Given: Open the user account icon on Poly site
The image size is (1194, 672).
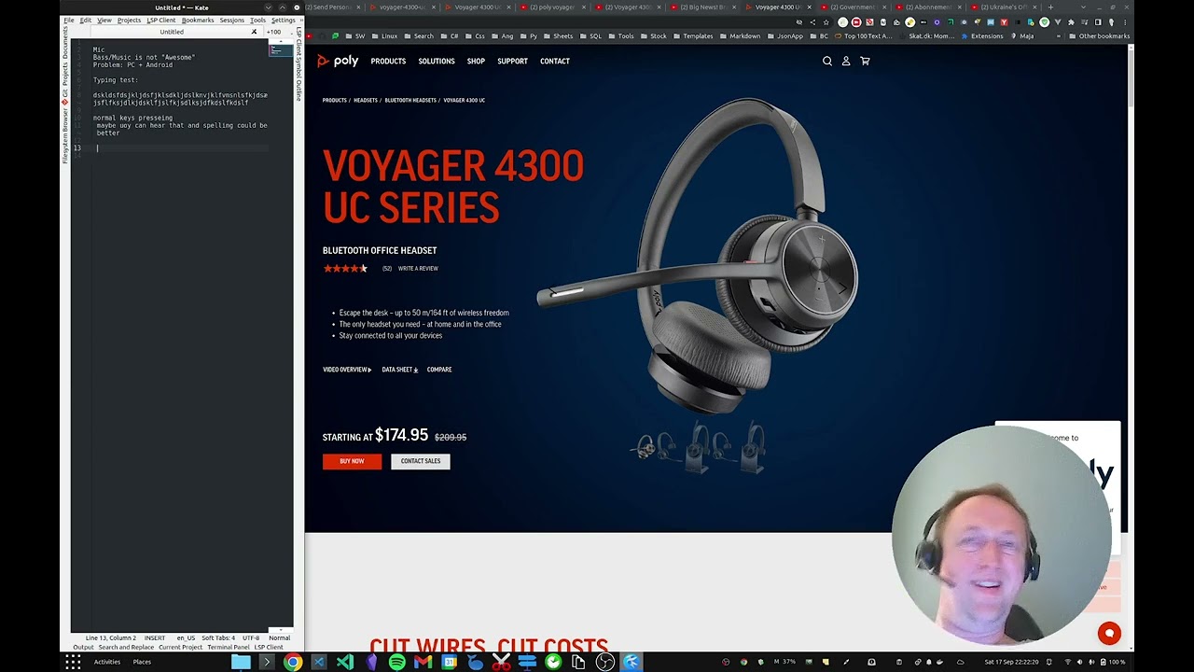Looking at the screenshot, I should point(846,61).
